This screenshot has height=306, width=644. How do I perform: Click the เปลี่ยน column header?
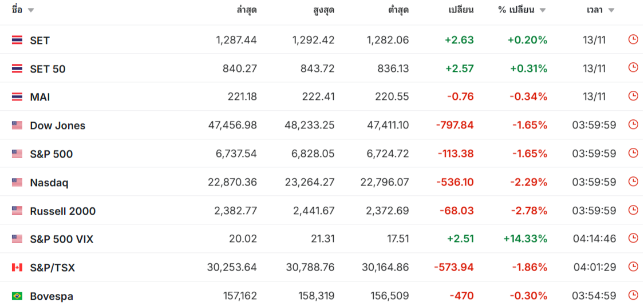pyautogui.click(x=461, y=10)
